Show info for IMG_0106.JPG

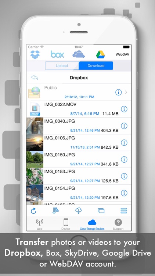[124, 142]
